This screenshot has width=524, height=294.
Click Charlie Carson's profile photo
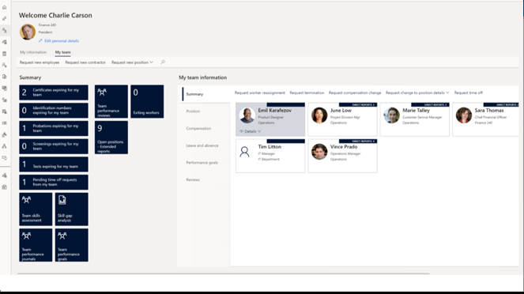point(28,32)
